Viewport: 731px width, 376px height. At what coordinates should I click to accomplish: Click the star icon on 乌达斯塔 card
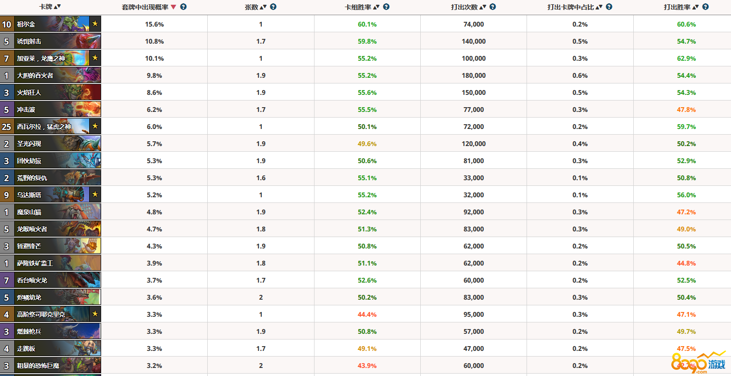(x=95, y=195)
